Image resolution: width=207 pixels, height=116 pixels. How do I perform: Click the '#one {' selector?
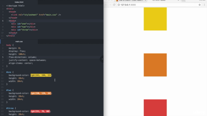tap(10, 72)
